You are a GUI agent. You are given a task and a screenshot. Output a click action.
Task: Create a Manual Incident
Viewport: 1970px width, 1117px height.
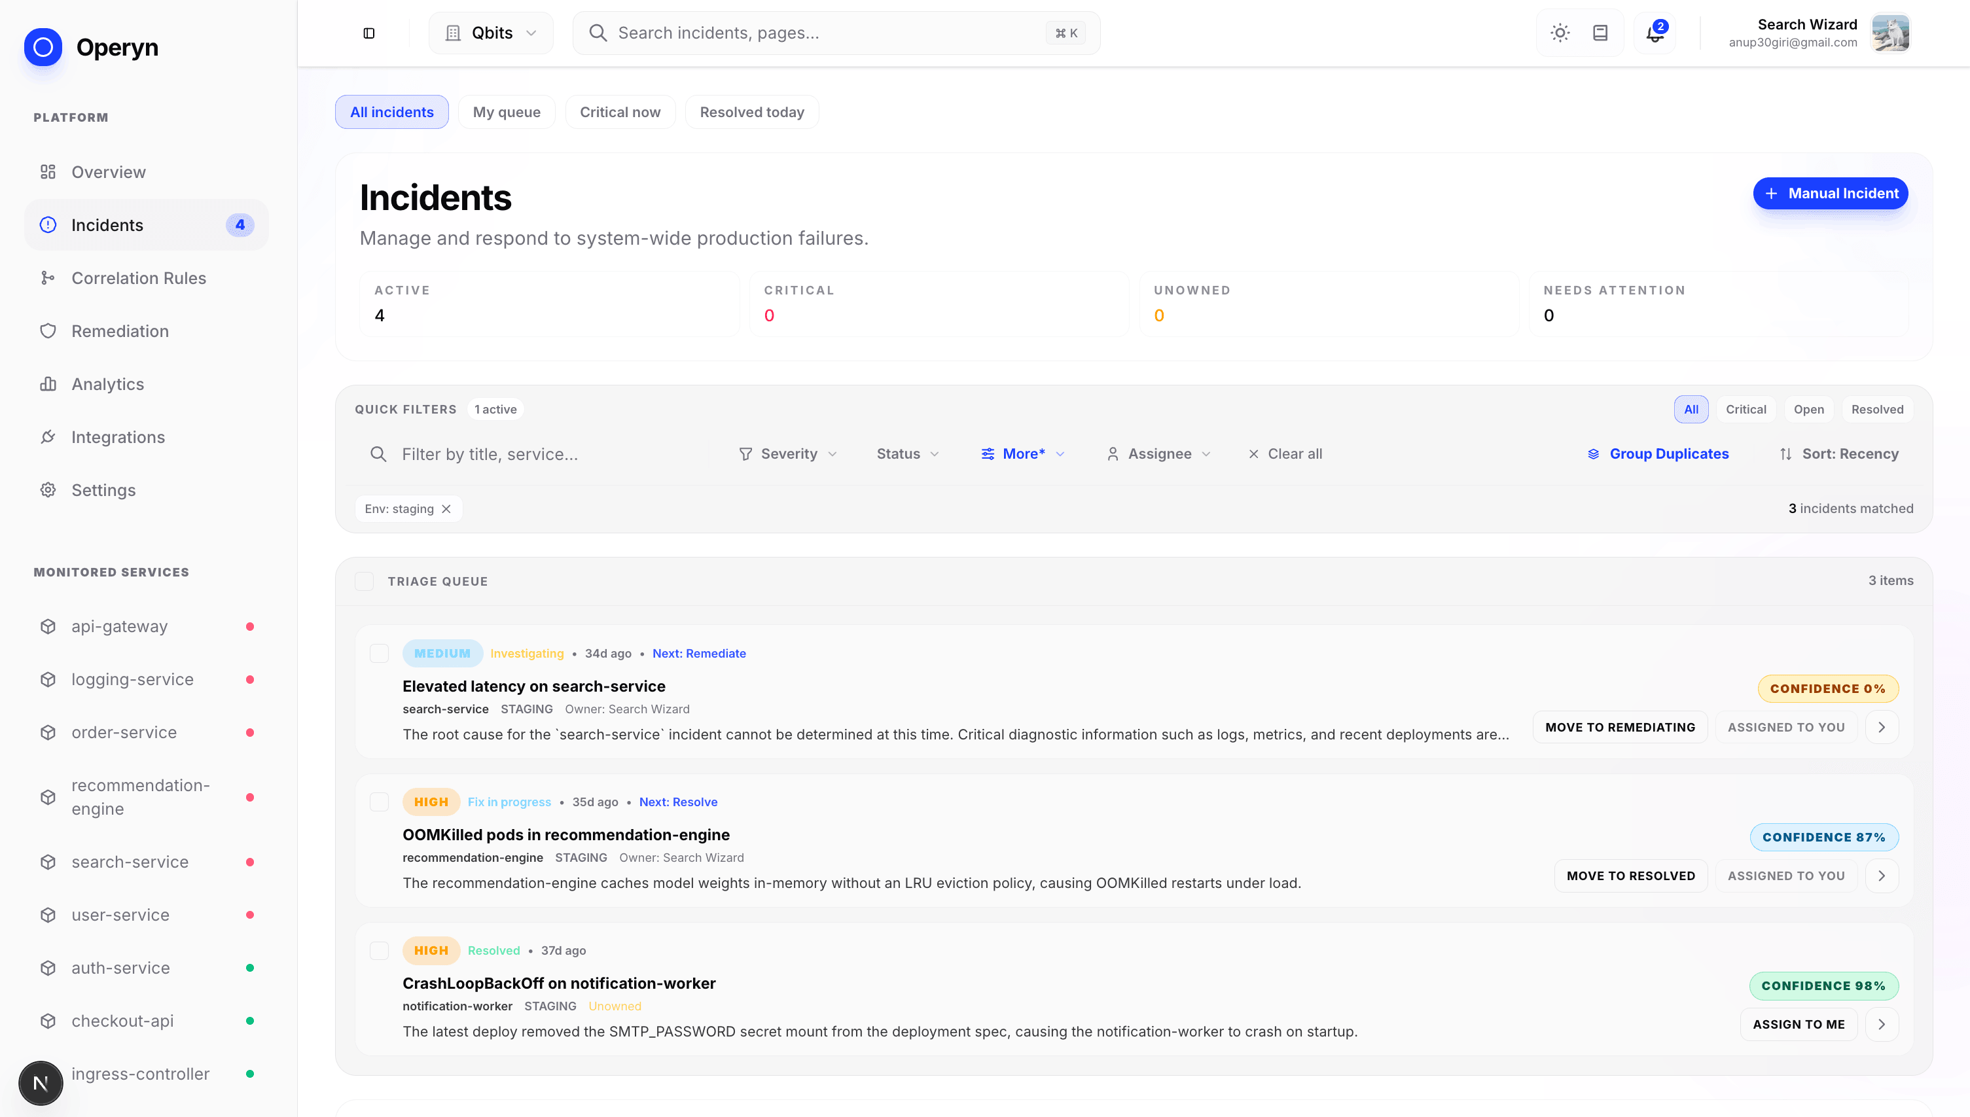1831,193
